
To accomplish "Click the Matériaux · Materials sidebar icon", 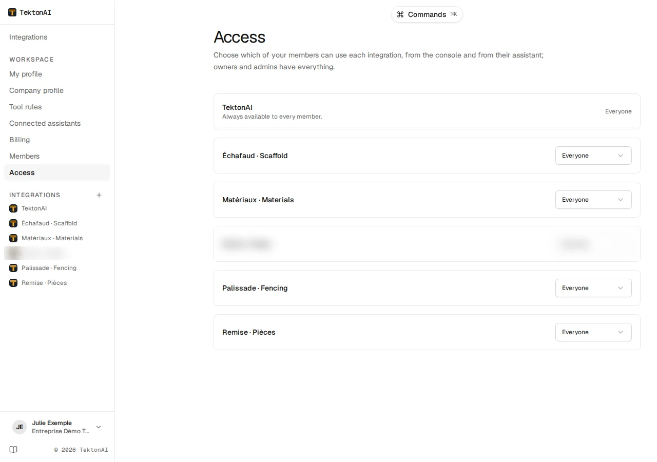I will coord(13,238).
